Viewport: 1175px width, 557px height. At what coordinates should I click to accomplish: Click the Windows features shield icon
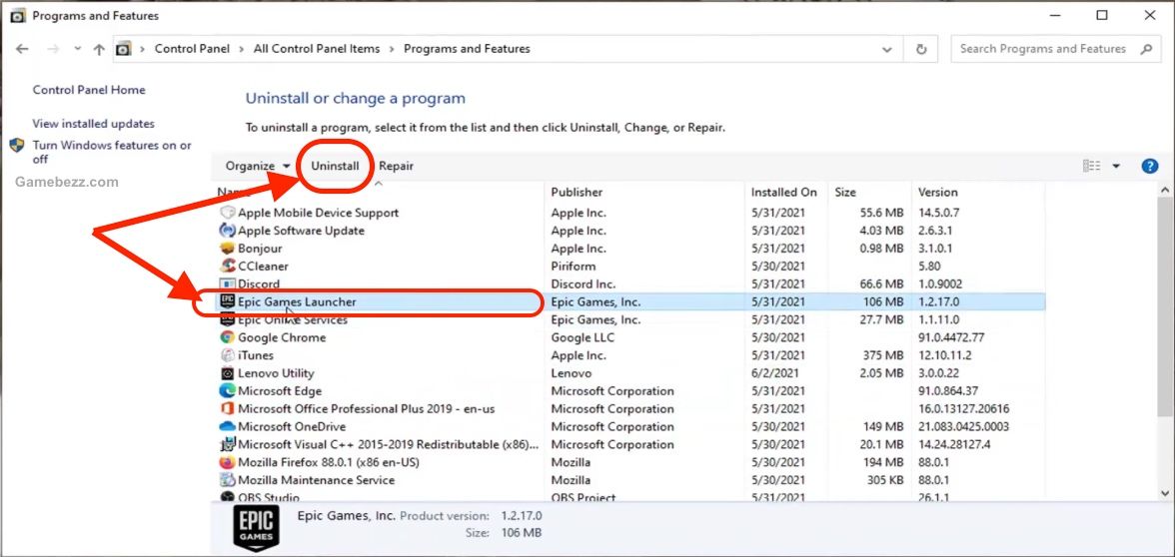pos(17,146)
